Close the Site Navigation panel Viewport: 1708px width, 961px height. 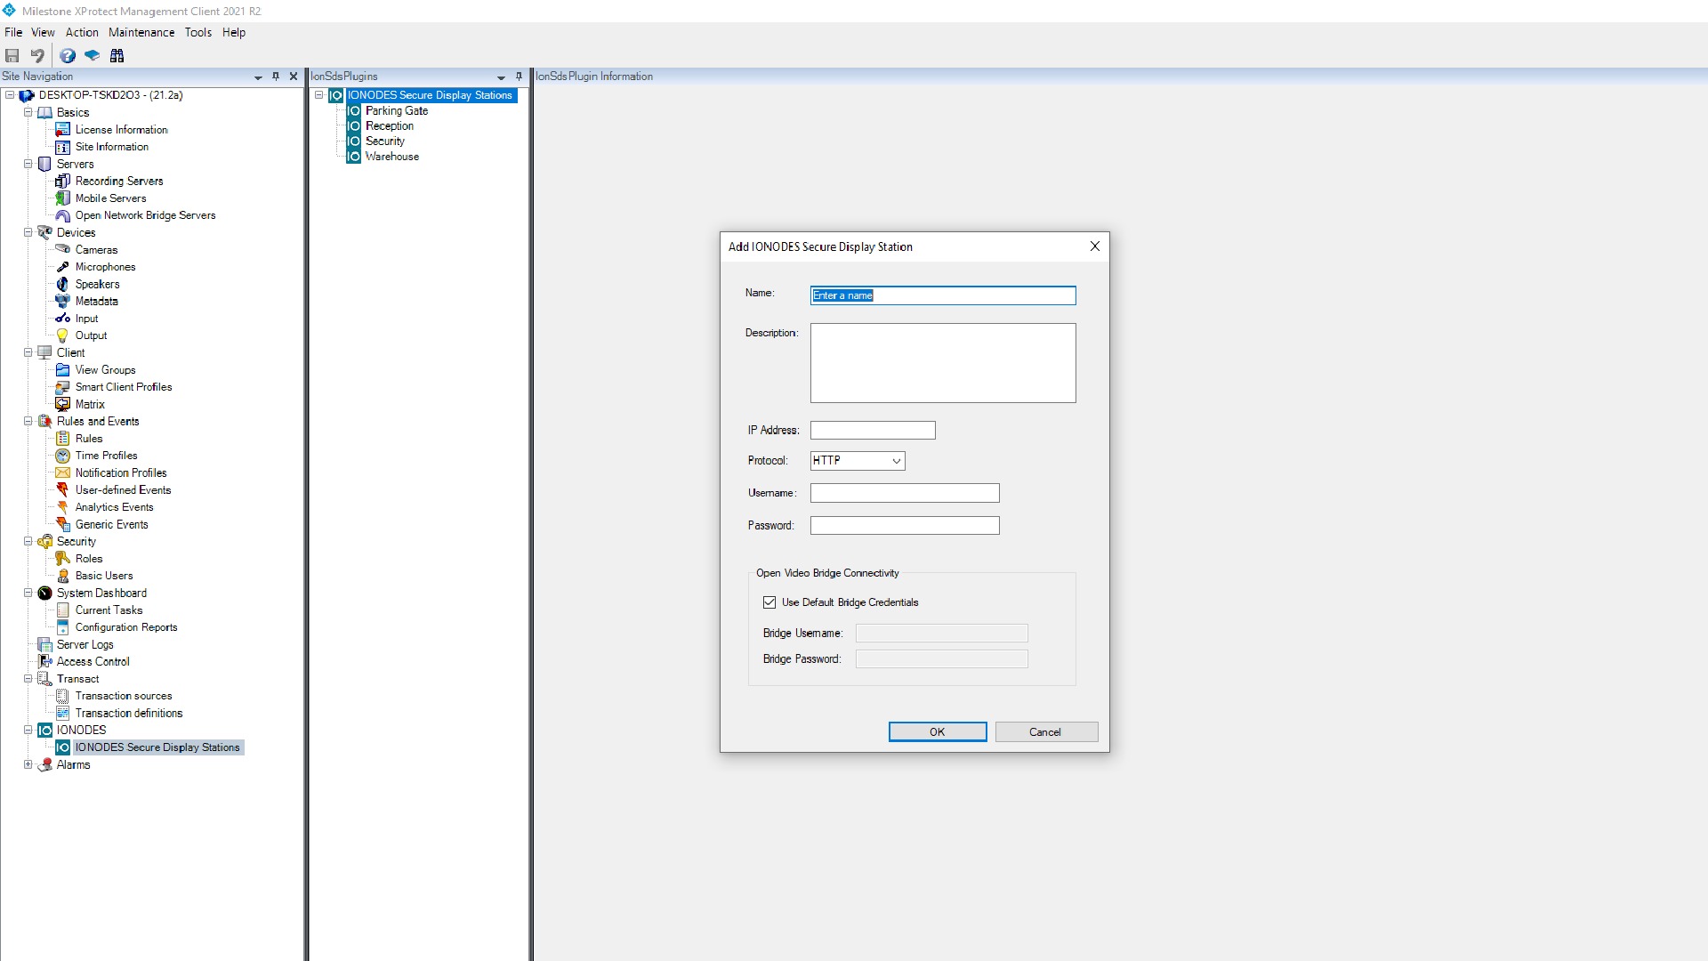[294, 77]
